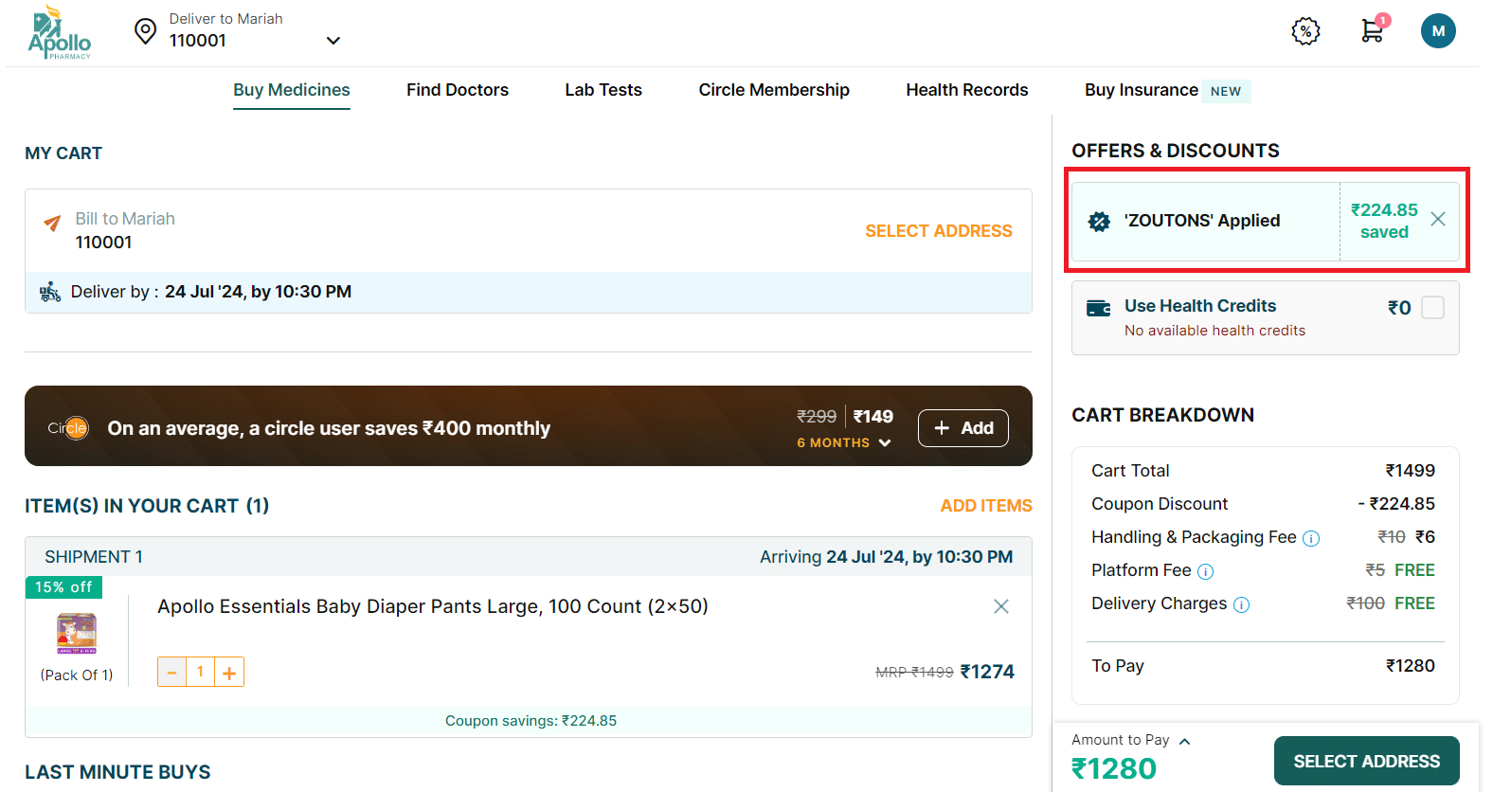Show Delivery Charges info tooltip
Viewport: 1511px width, 792px height.
click(x=1241, y=604)
